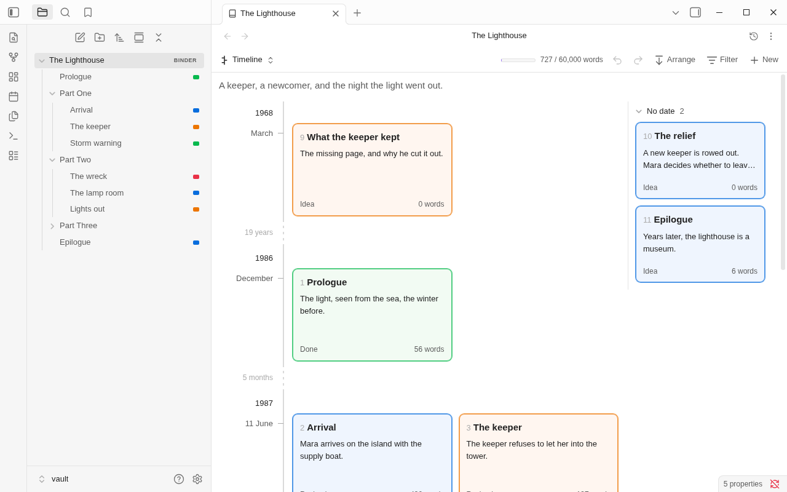Open the canvas ribbon icon
The image size is (787, 492).
14,77
